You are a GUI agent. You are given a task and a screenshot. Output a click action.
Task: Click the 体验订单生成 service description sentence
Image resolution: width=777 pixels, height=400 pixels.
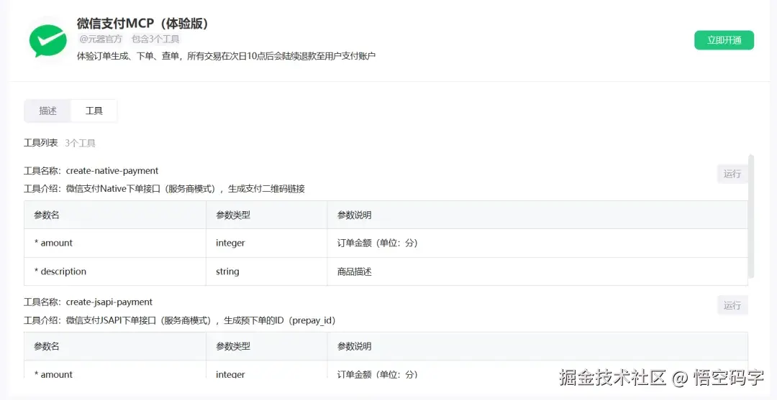226,56
